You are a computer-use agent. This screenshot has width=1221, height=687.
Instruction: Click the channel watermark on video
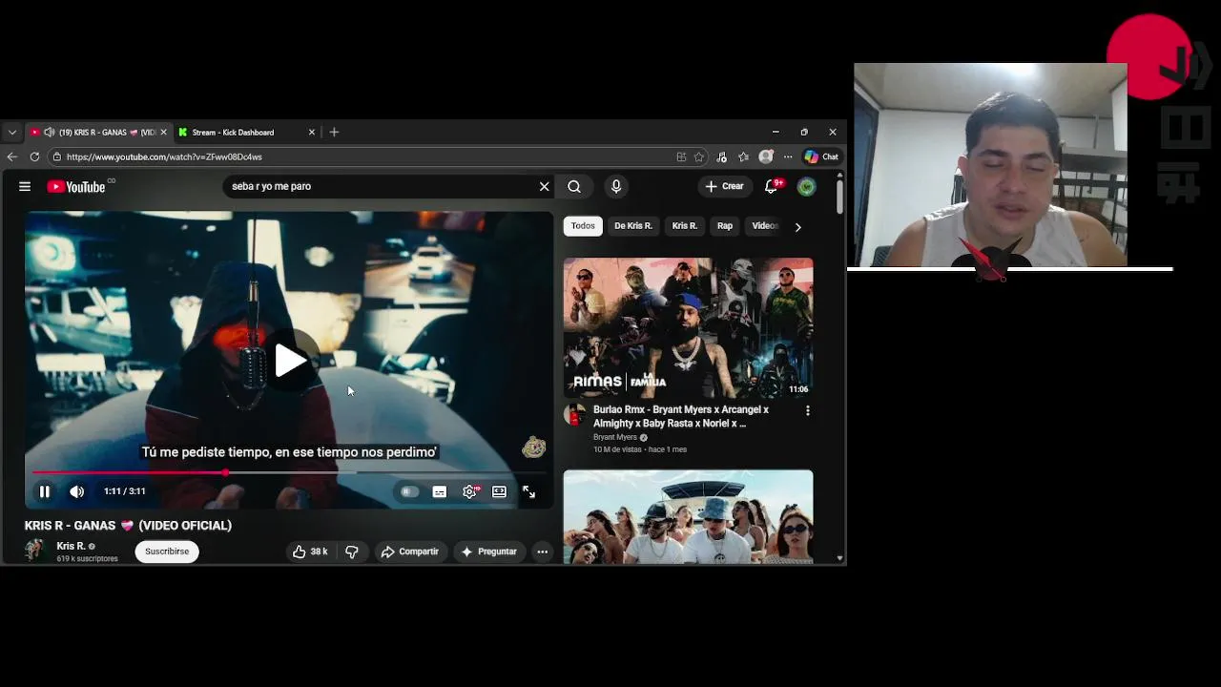tap(534, 447)
